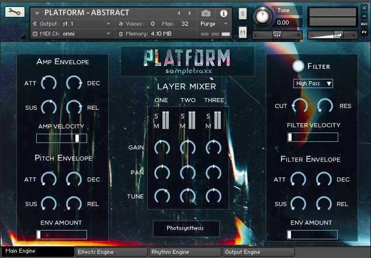
Task: Click the header volume slider
Action: pos(332,36)
